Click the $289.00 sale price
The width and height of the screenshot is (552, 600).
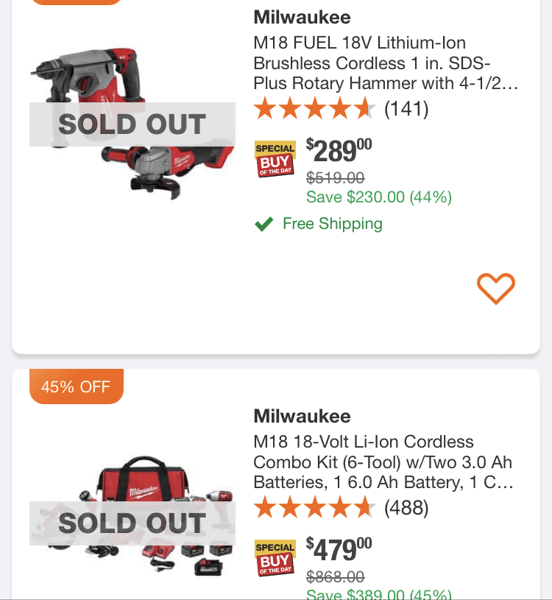(339, 150)
